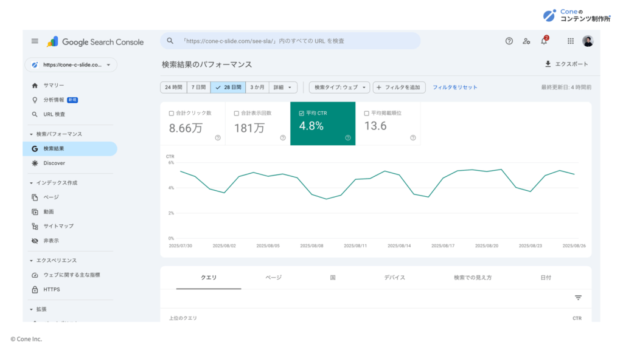Open the help question mark icon
The width and height of the screenshot is (623, 350).
509,41
